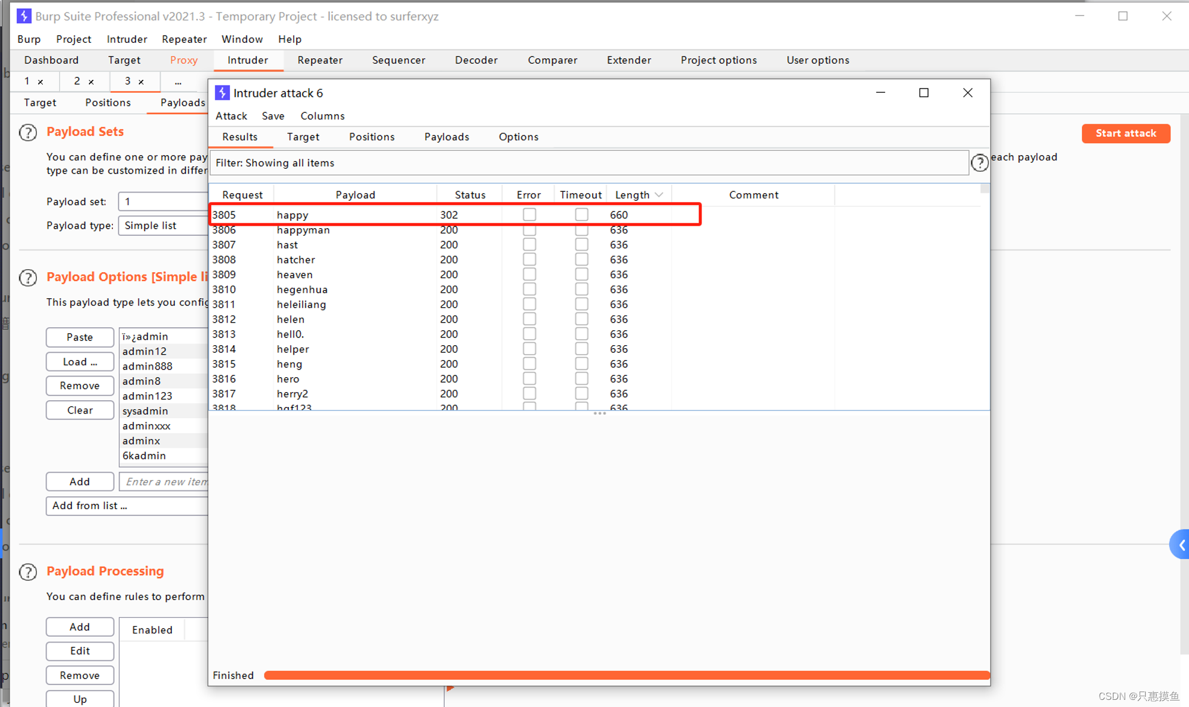
Task: Open the Payload set dropdown
Action: coord(163,201)
